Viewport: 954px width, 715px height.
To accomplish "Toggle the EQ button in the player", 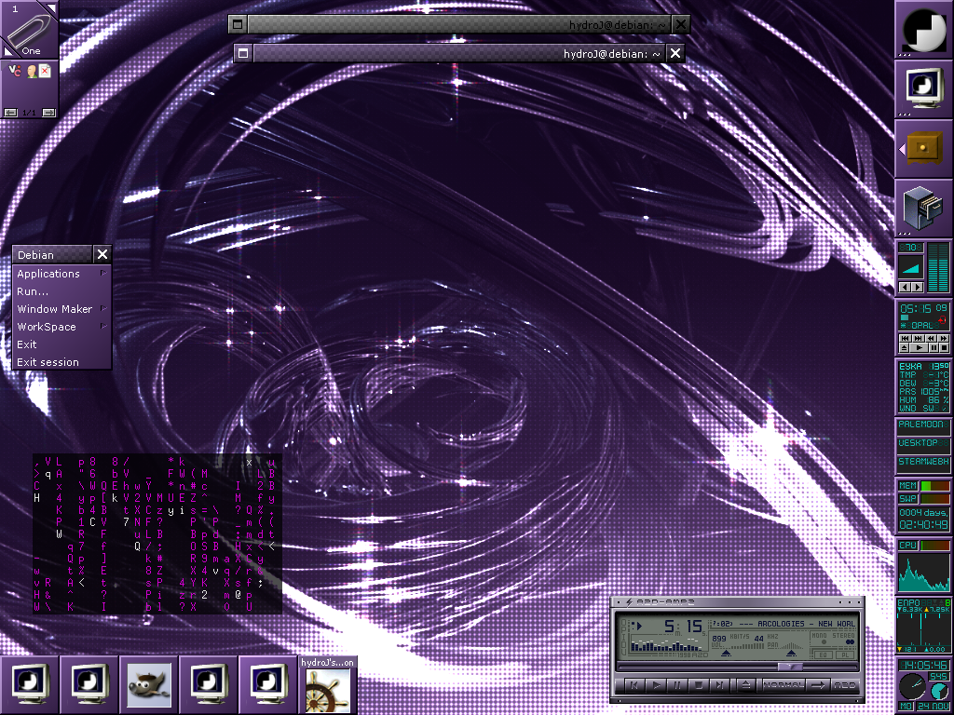I will [824, 654].
